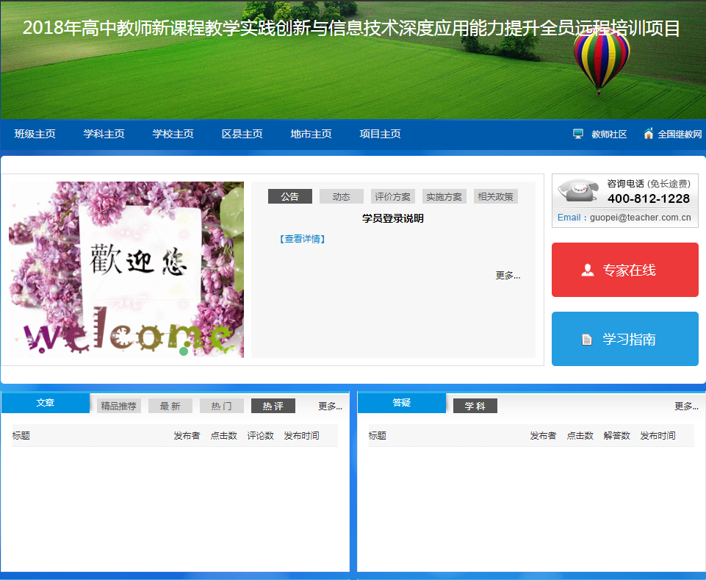Go to 学校主页 in the navigation bar

[x=173, y=134]
